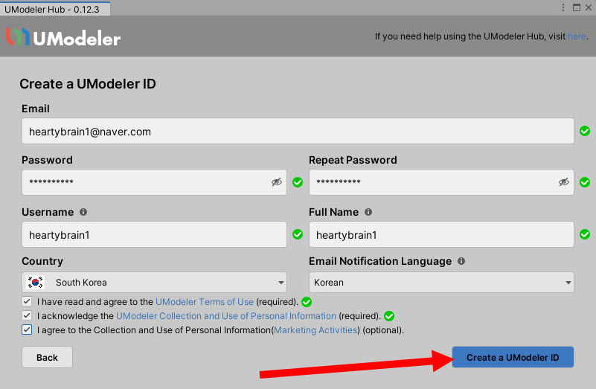The image size is (596, 389).
Task: Click the Create a UModeler ID button
Action: (513, 357)
